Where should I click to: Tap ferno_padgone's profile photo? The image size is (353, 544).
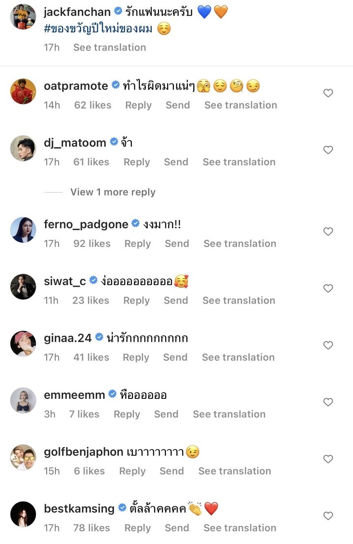23,229
